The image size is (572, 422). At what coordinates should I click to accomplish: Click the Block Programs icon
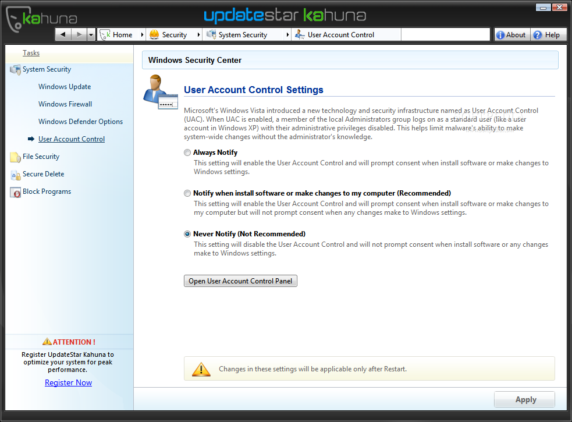(x=15, y=193)
